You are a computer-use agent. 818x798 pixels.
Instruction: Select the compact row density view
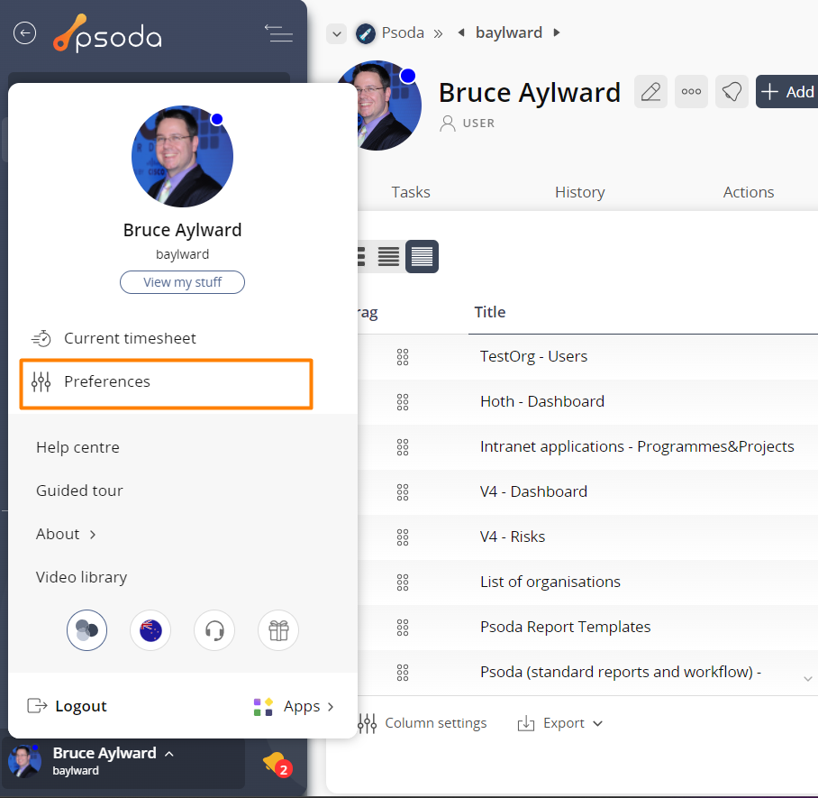422,256
